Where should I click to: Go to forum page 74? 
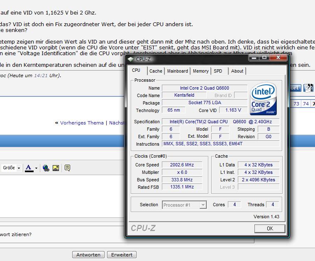(306, 104)
